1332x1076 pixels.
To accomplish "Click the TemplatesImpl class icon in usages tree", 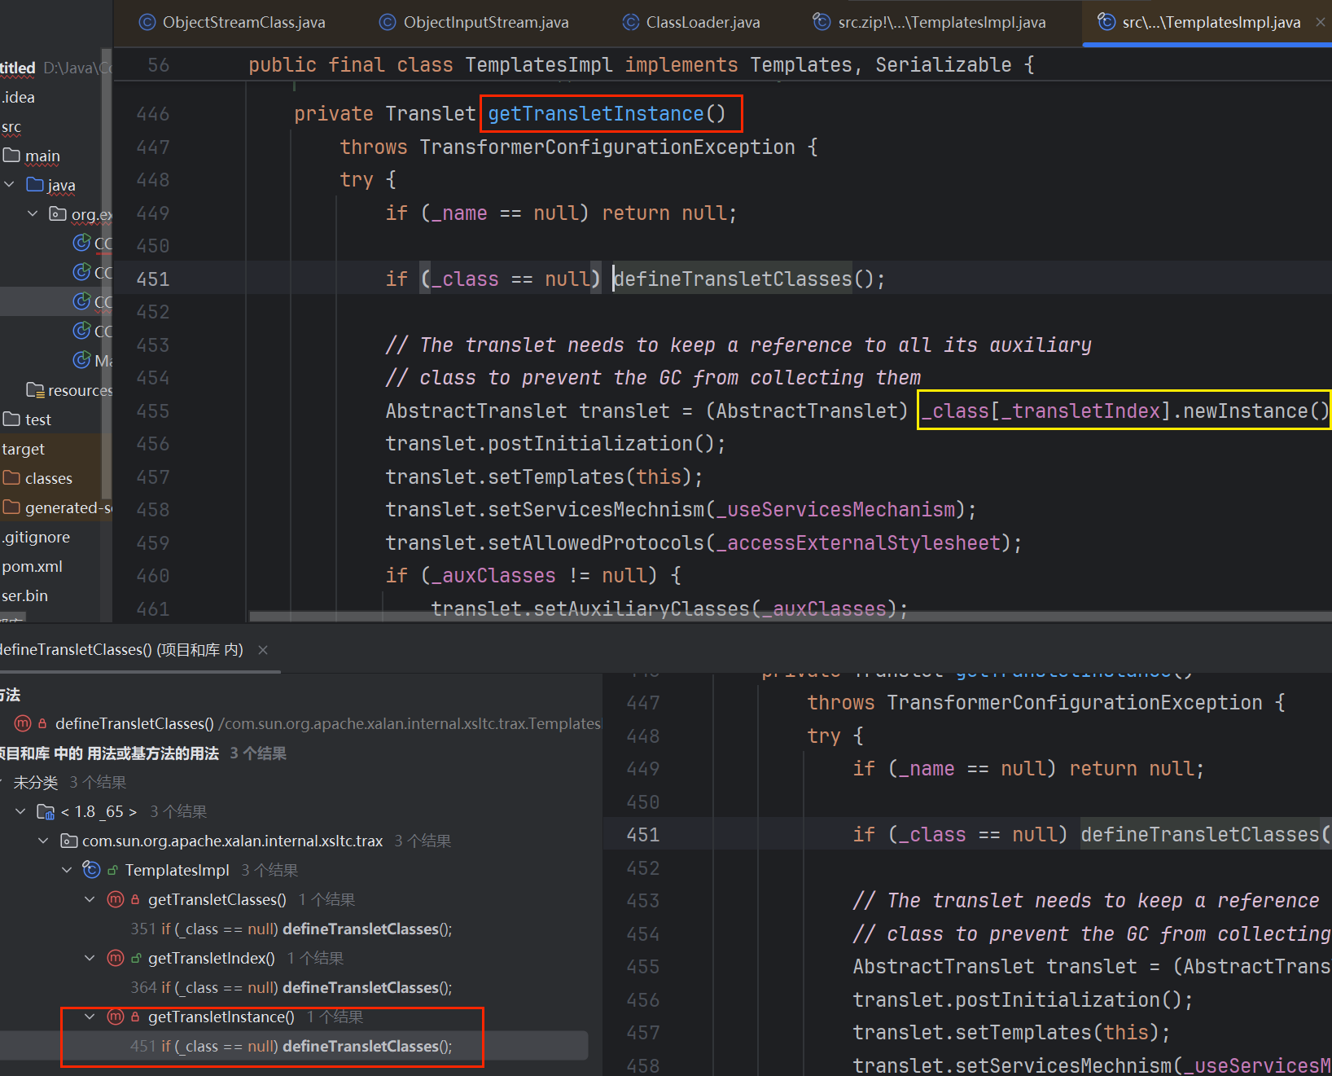I will pyautogui.click(x=92, y=870).
